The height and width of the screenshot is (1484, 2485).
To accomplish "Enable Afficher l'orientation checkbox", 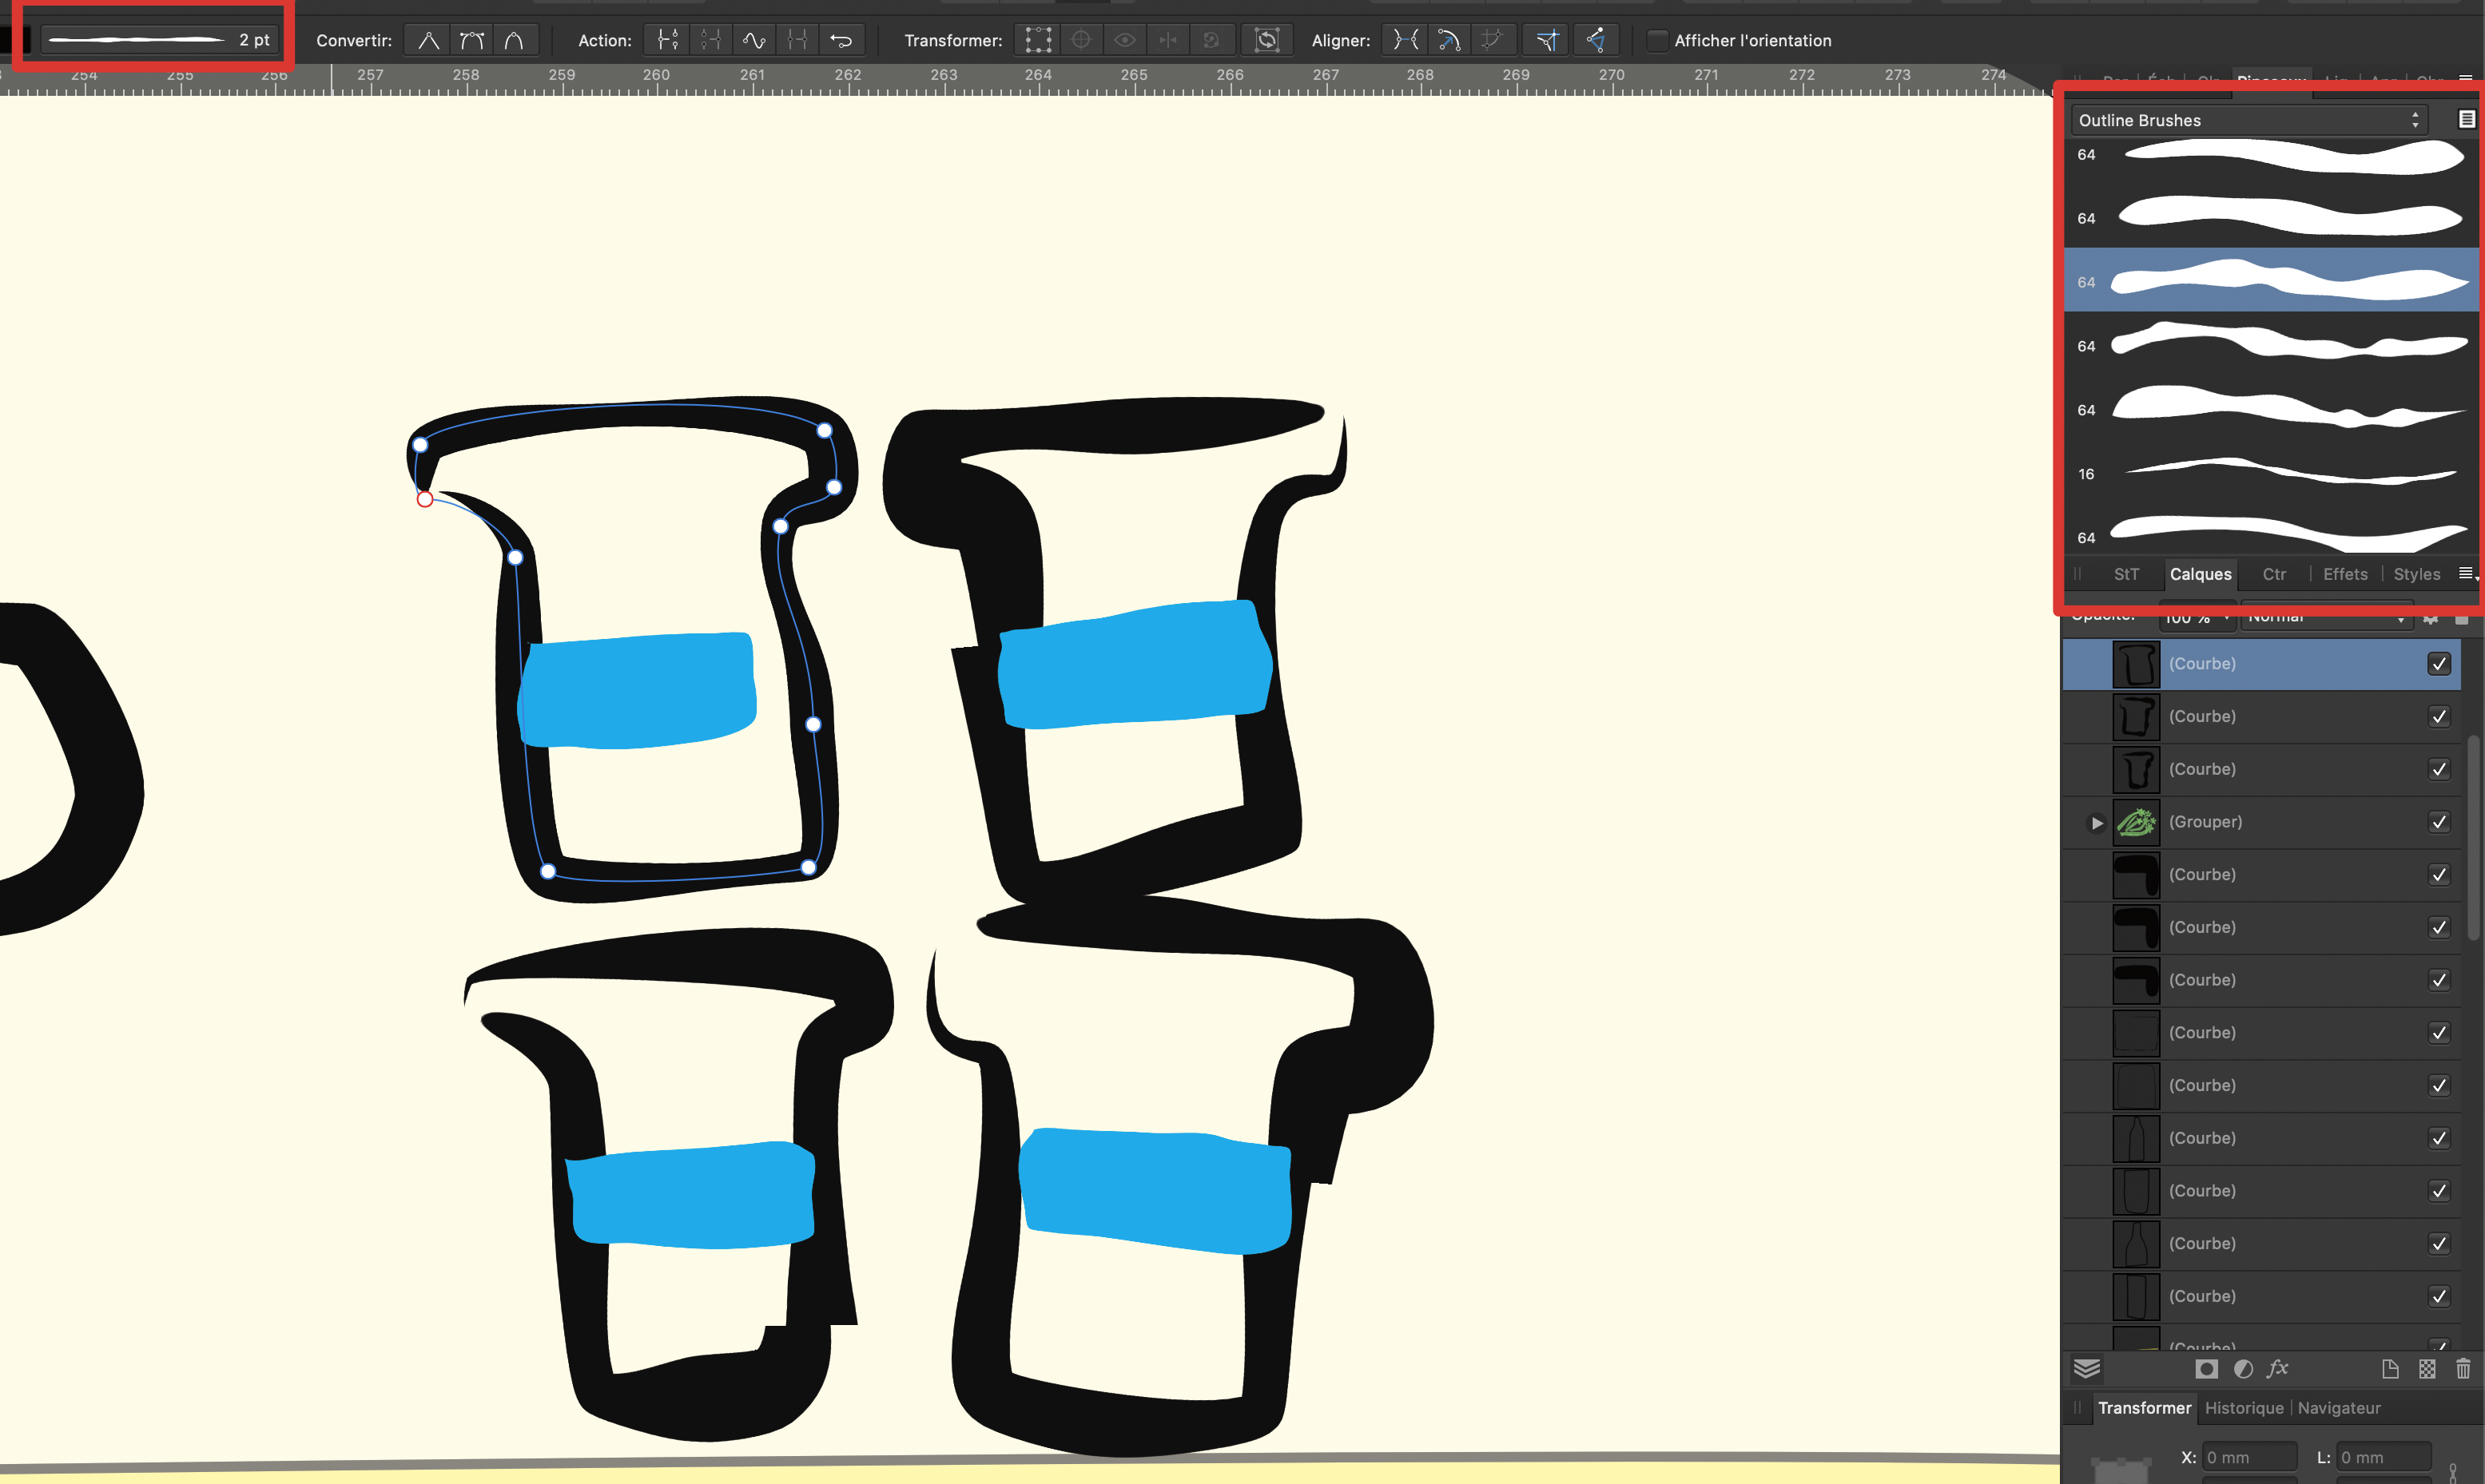I will click(1658, 41).
